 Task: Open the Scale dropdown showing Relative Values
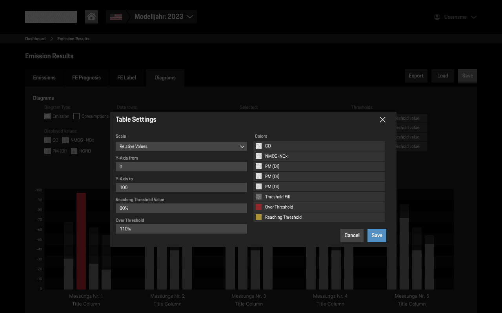181,146
